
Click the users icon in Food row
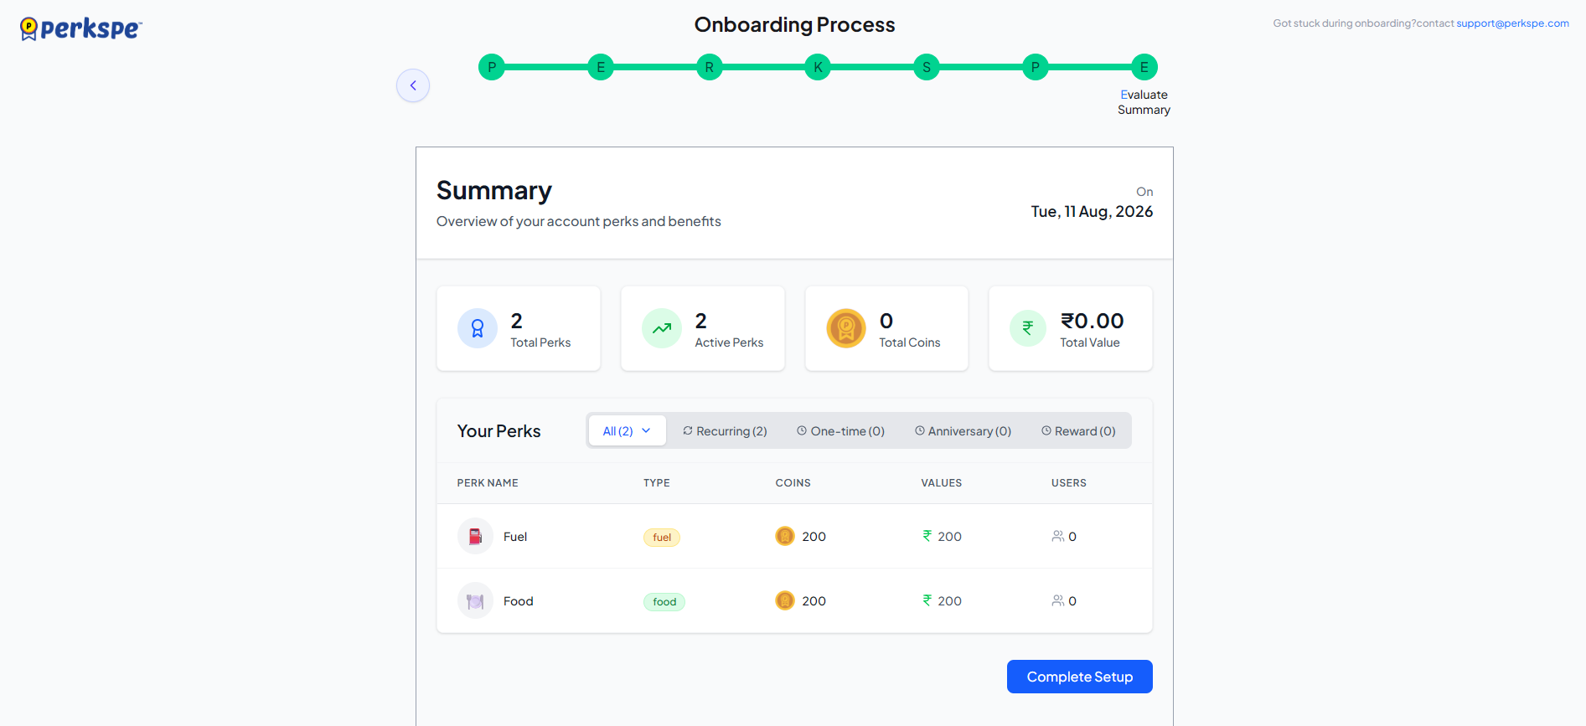(x=1058, y=600)
